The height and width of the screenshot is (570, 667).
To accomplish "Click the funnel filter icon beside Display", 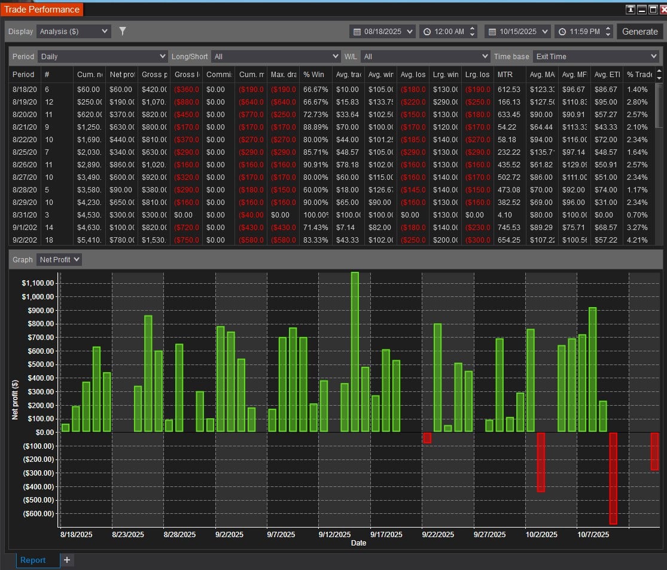I will click(123, 31).
